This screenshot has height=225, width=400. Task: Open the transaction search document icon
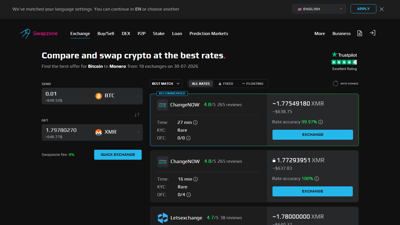tap(360, 33)
